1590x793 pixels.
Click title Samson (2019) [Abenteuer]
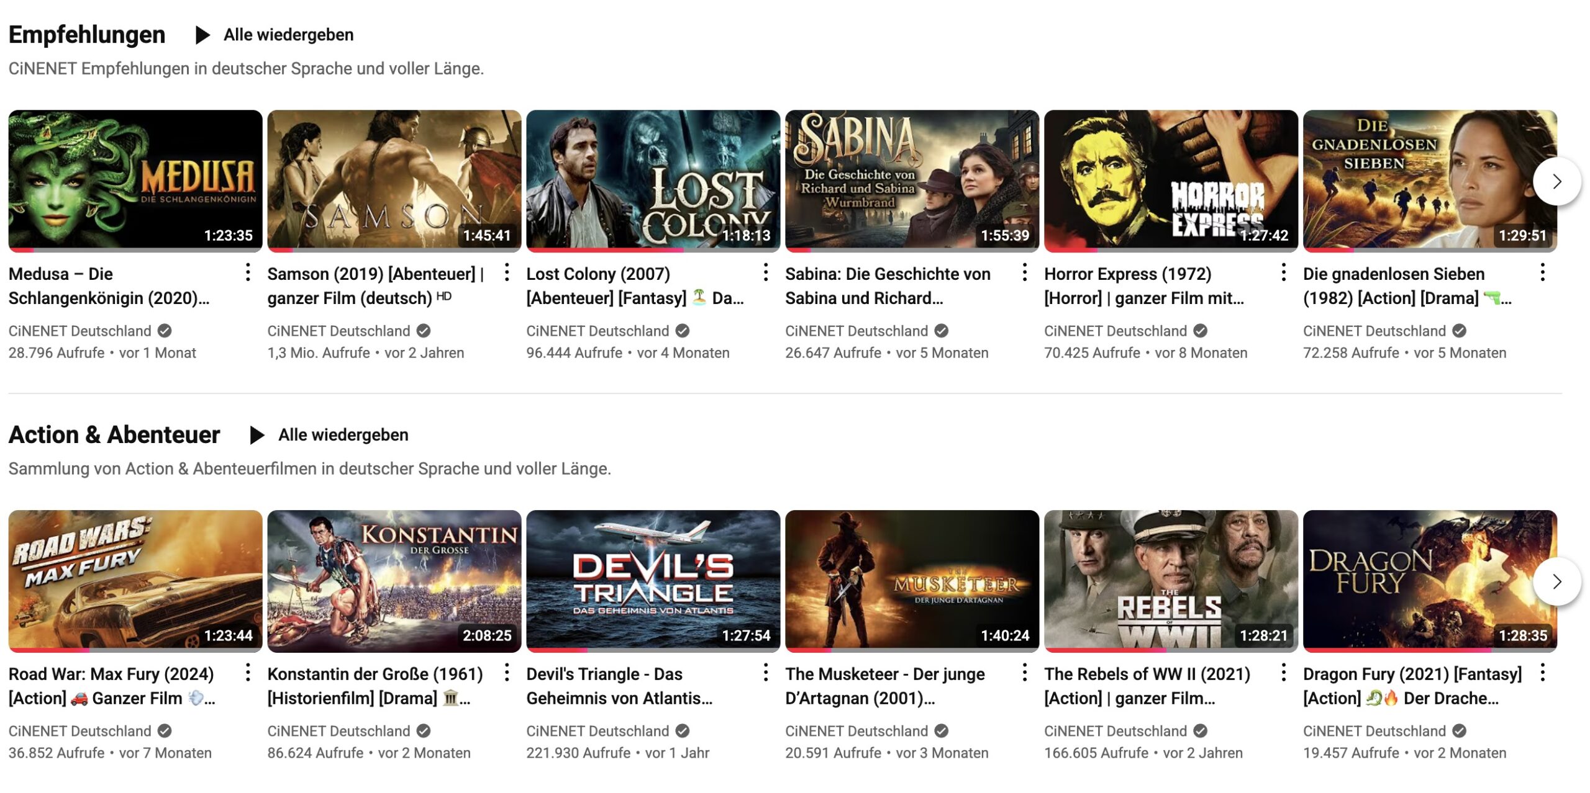click(376, 286)
